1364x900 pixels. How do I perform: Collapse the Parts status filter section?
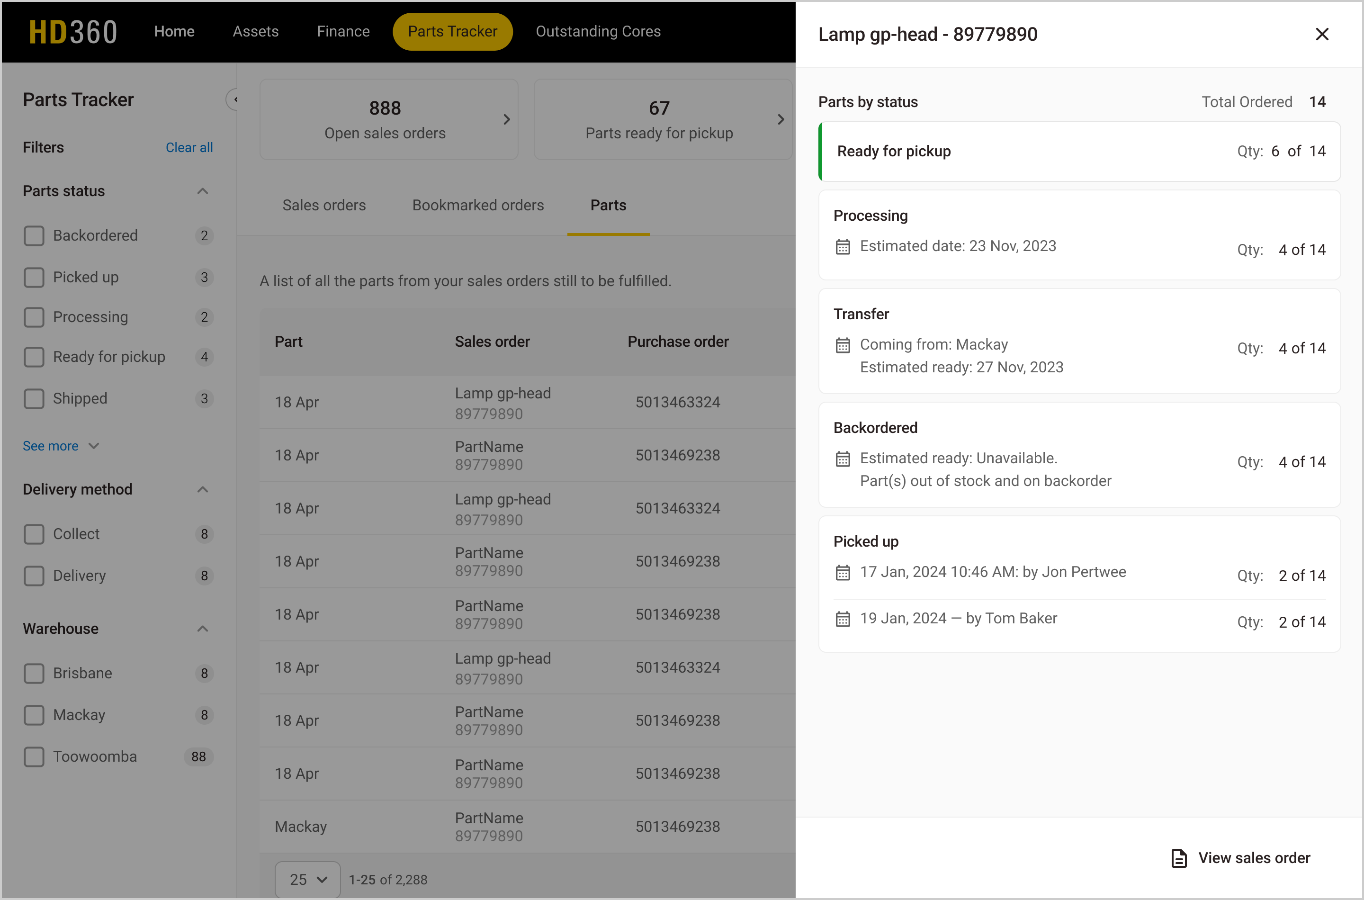pyautogui.click(x=202, y=191)
